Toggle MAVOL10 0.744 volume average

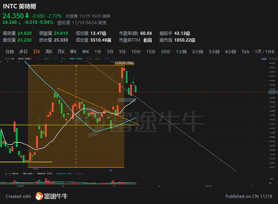[x=64, y=174]
